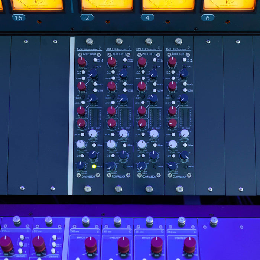Switch EQ PRE/POST on third 5051 module
Viewport: 260px width, 260px height.
[x=155, y=91]
